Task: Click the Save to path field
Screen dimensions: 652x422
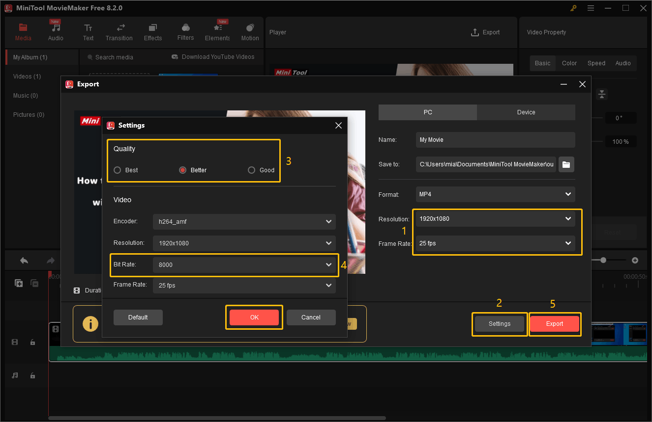Action: [x=486, y=164]
